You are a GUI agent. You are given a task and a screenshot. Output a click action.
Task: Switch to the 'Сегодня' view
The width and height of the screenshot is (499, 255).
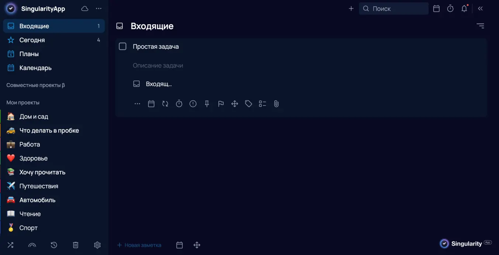point(31,40)
